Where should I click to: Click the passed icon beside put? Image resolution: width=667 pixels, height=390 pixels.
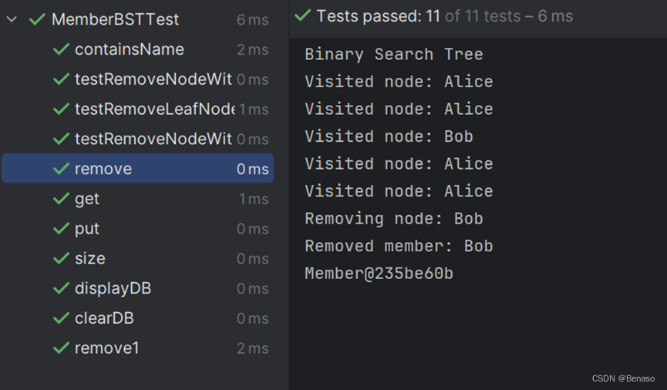(61, 228)
